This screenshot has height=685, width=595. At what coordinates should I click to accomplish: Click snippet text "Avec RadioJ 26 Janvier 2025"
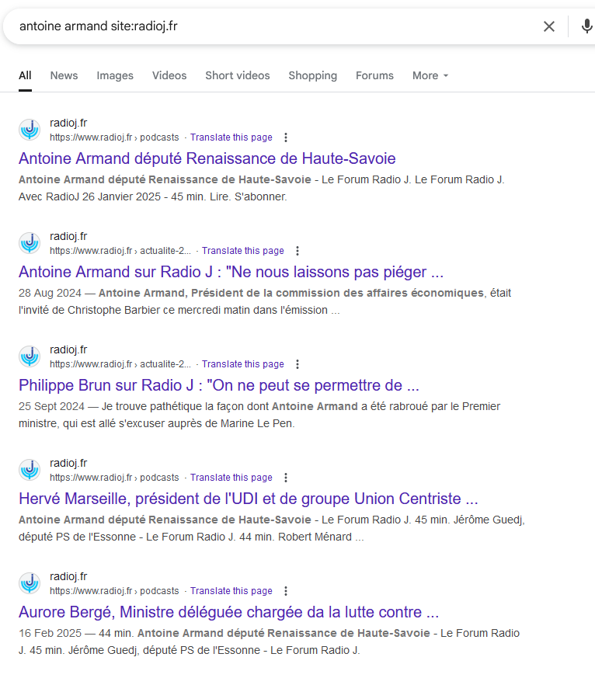coord(89,197)
